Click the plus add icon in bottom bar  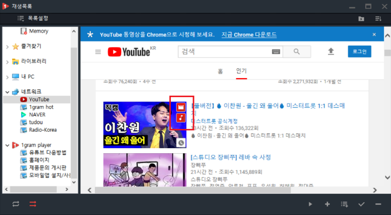[x=327, y=204]
